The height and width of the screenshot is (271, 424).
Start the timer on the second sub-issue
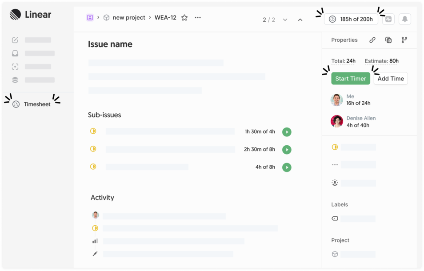[x=287, y=149]
